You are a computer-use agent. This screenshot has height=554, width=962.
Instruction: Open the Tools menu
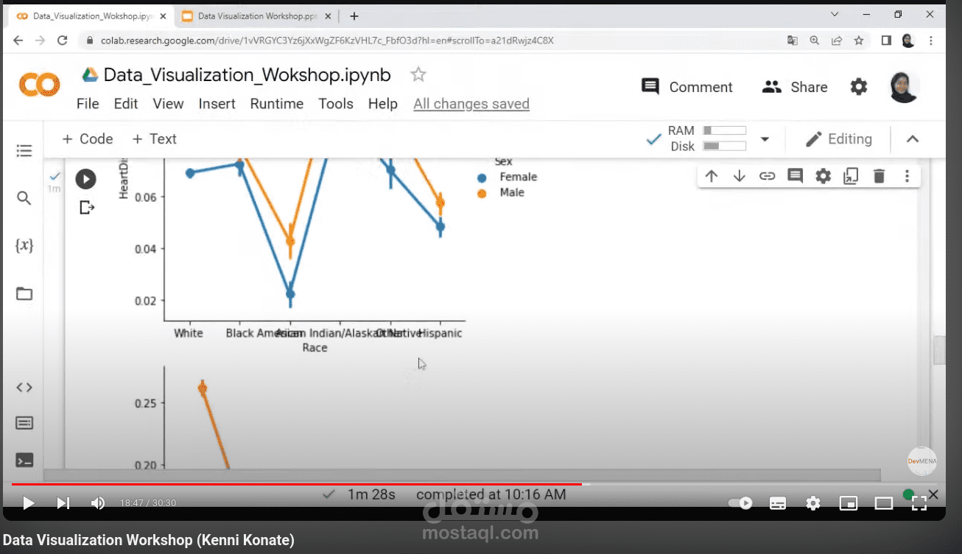336,104
